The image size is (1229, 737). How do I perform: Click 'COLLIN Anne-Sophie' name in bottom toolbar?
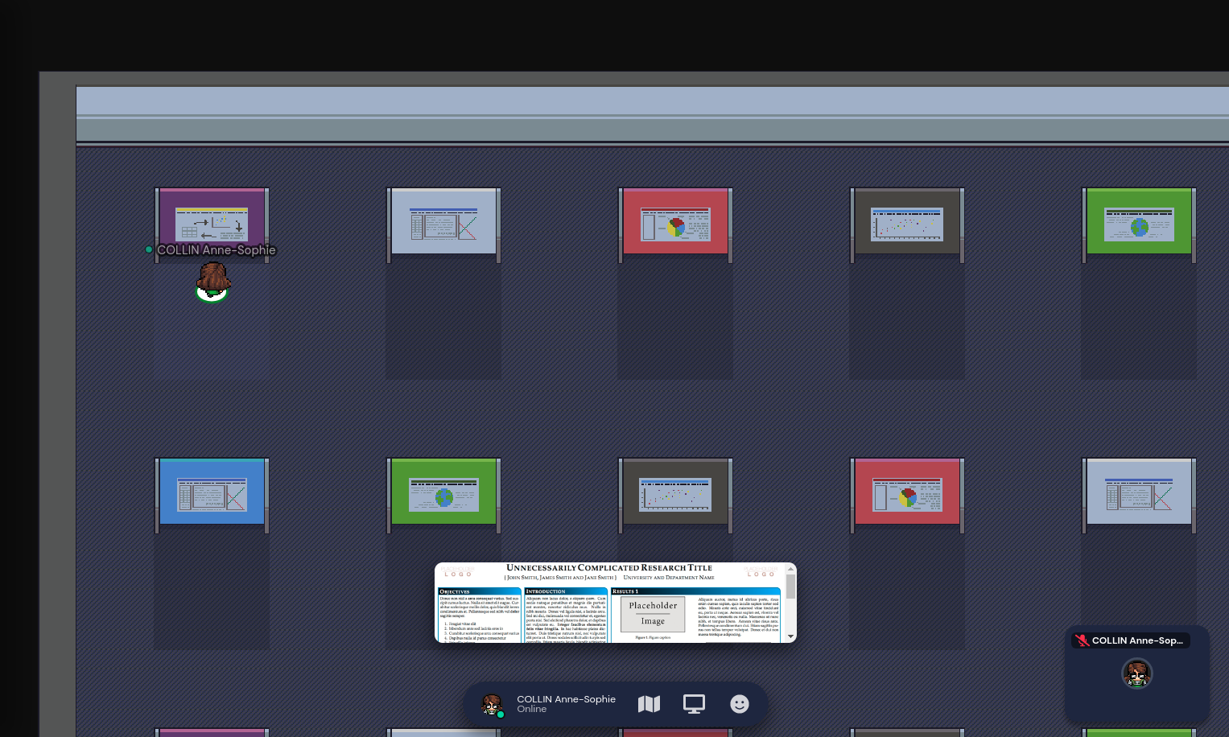(566, 699)
